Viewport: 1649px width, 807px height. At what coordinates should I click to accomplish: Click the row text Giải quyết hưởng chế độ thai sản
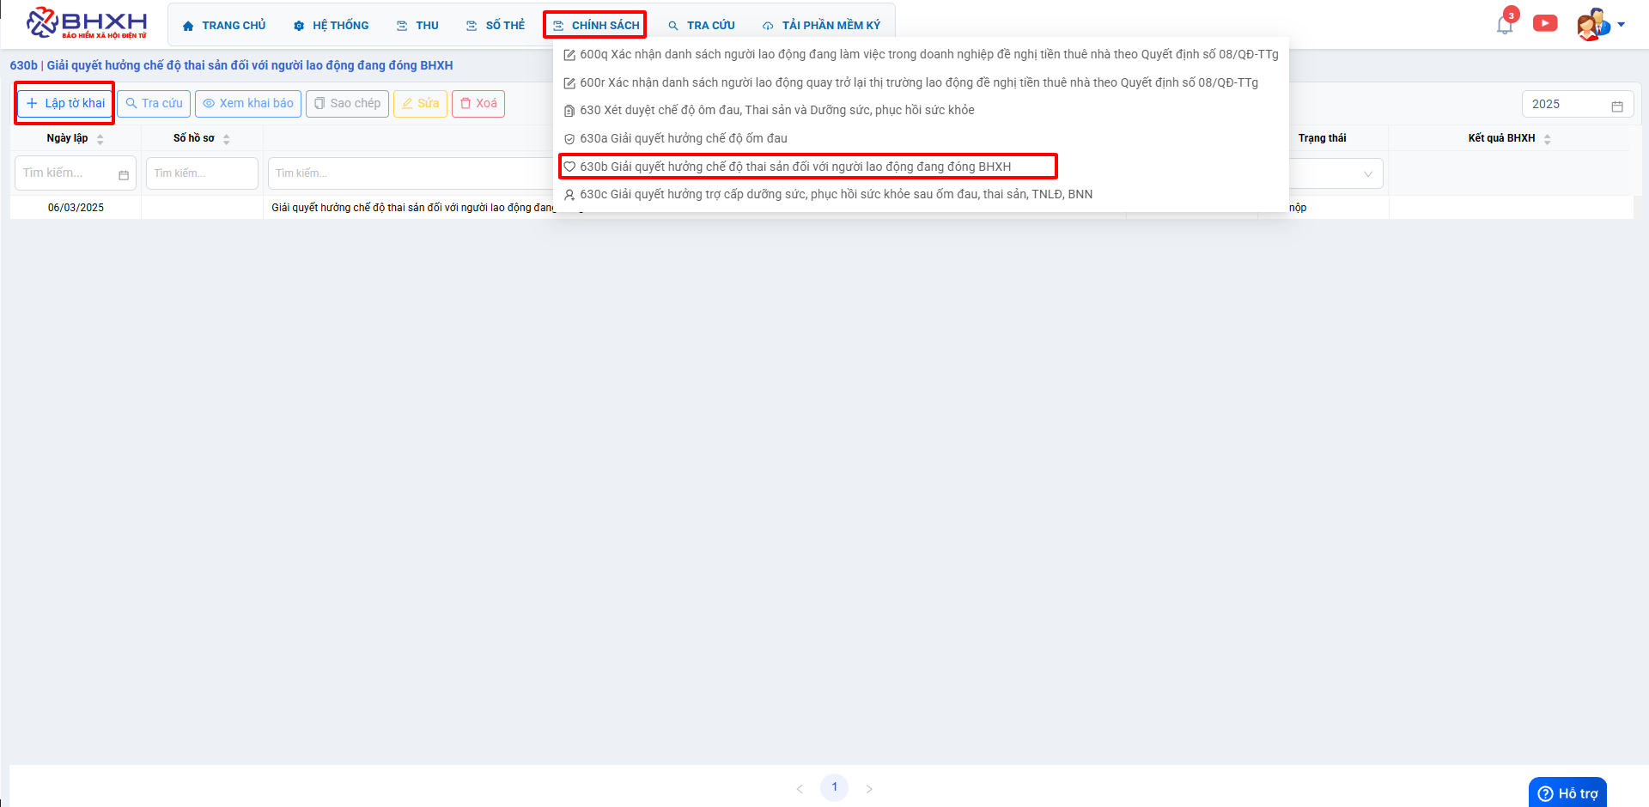(x=413, y=208)
